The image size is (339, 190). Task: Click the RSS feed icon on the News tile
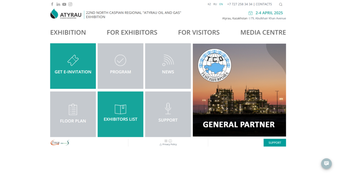[168, 60]
